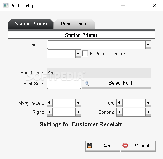Switch to the Report Printer tab
163x159 pixels.
[x=75, y=24]
